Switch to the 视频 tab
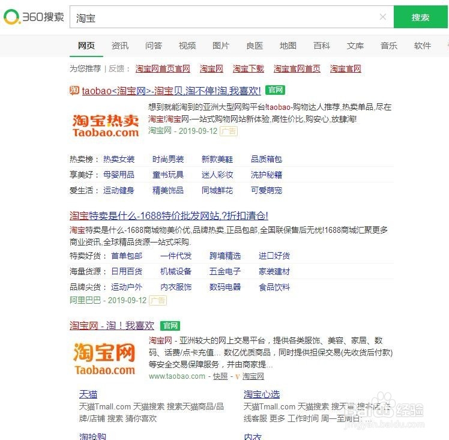The height and width of the screenshot is (440, 449). [x=187, y=45]
